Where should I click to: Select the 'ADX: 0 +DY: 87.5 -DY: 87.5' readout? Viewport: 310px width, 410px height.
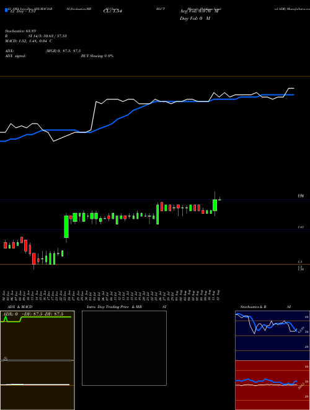33,314
